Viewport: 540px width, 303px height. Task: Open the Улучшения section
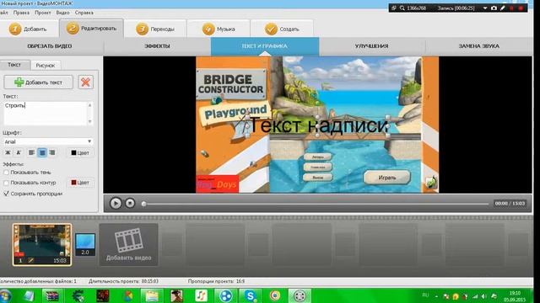point(371,46)
